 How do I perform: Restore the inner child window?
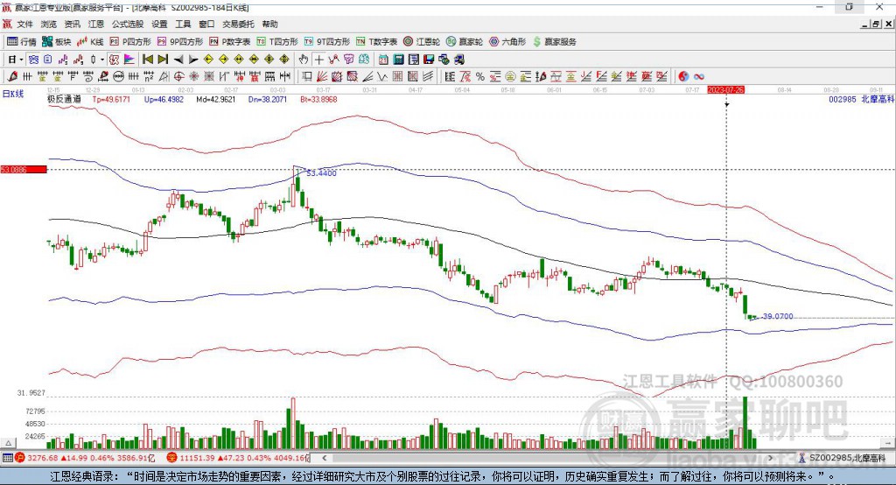[x=876, y=24]
